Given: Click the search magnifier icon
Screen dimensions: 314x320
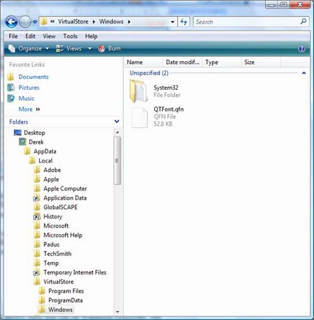Looking at the screenshot, I should tap(303, 22).
